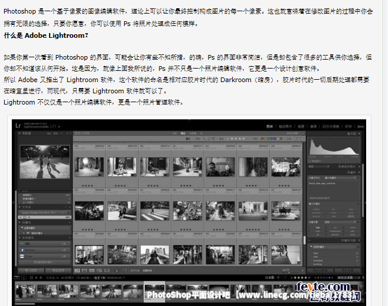
Task: Expand the 智能收藏夹 collection set
Action: (x=24, y=233)
